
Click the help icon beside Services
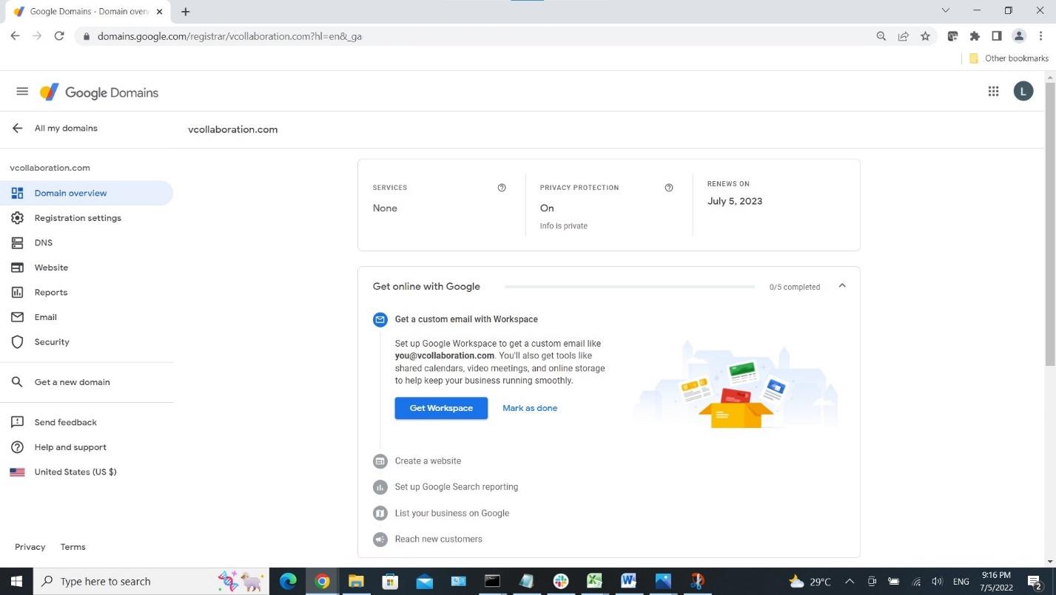[502, 188]
